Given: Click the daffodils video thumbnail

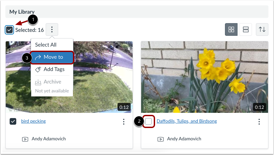Looking at the screenshot, I should tap(205, 77).
